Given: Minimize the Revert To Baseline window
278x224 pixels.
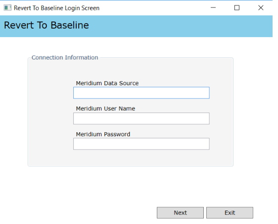Looking at the screenshot, I should (213, 7).
